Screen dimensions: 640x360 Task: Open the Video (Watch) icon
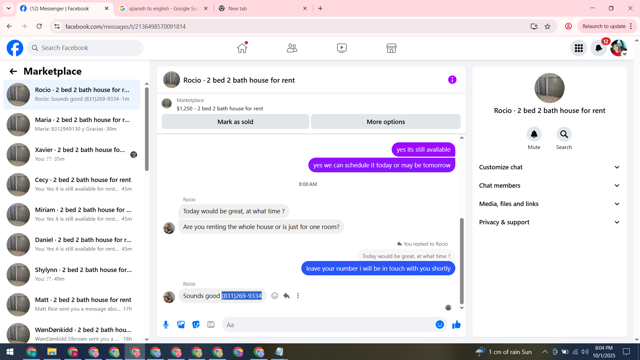point(342,48)
